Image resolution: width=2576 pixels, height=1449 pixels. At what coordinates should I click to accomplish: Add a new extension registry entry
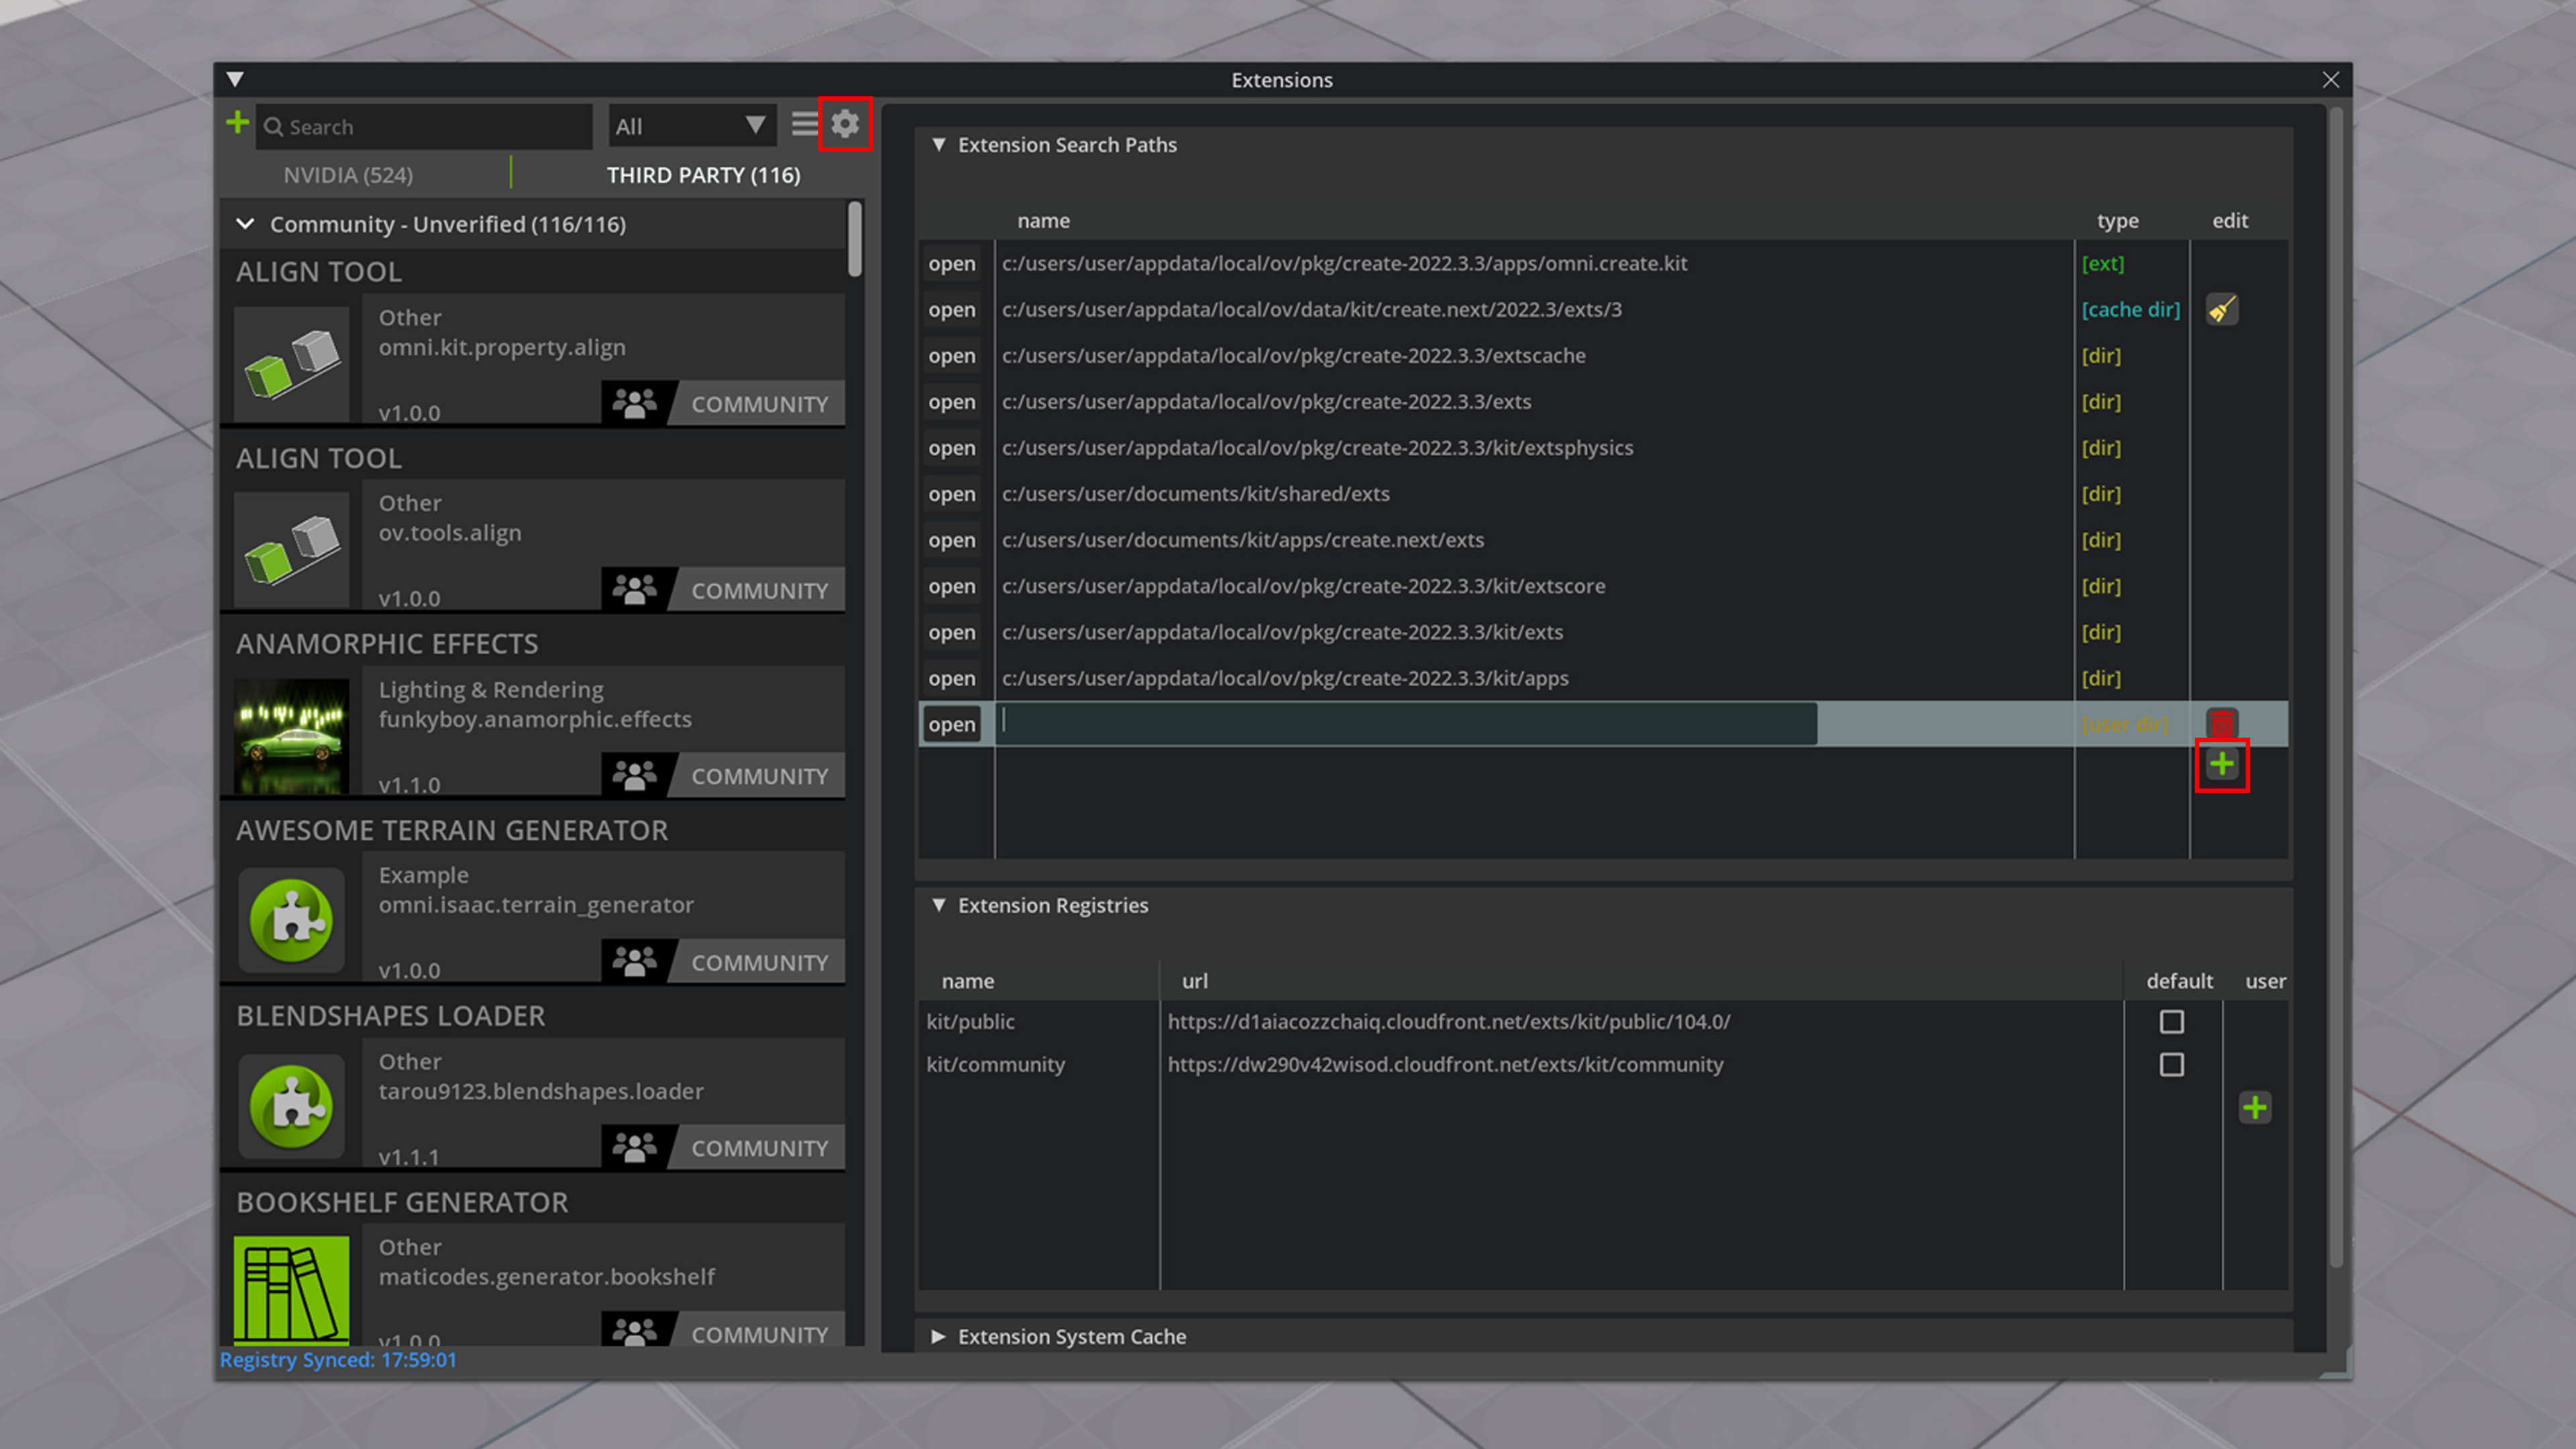pyautogui.click(x=2254, y=1107)
